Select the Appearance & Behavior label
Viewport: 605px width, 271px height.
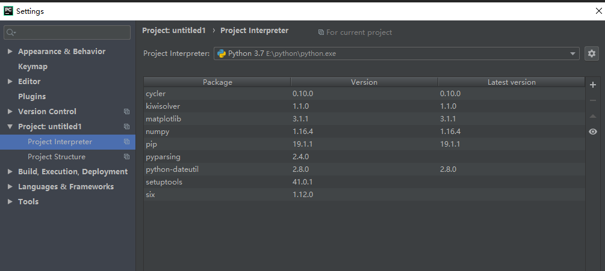click(62, 52)
